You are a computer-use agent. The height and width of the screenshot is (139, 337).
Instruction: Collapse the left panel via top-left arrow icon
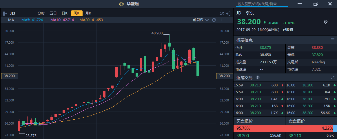(5, 13)
